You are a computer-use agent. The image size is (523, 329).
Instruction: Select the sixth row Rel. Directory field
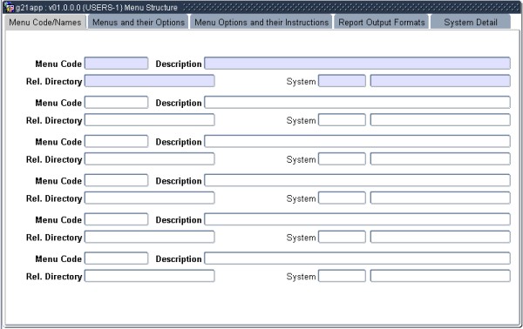149,276
